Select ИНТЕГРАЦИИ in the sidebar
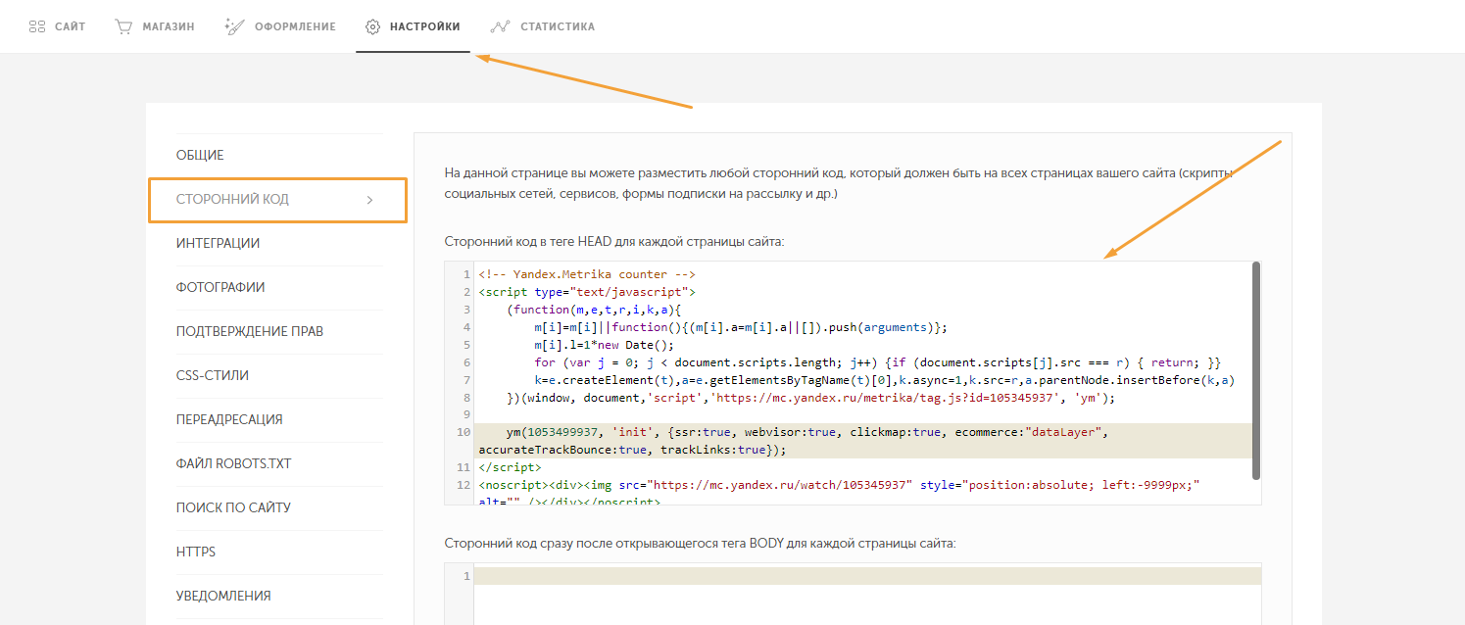Screen dimensions: 1465x625 point(218,244)
